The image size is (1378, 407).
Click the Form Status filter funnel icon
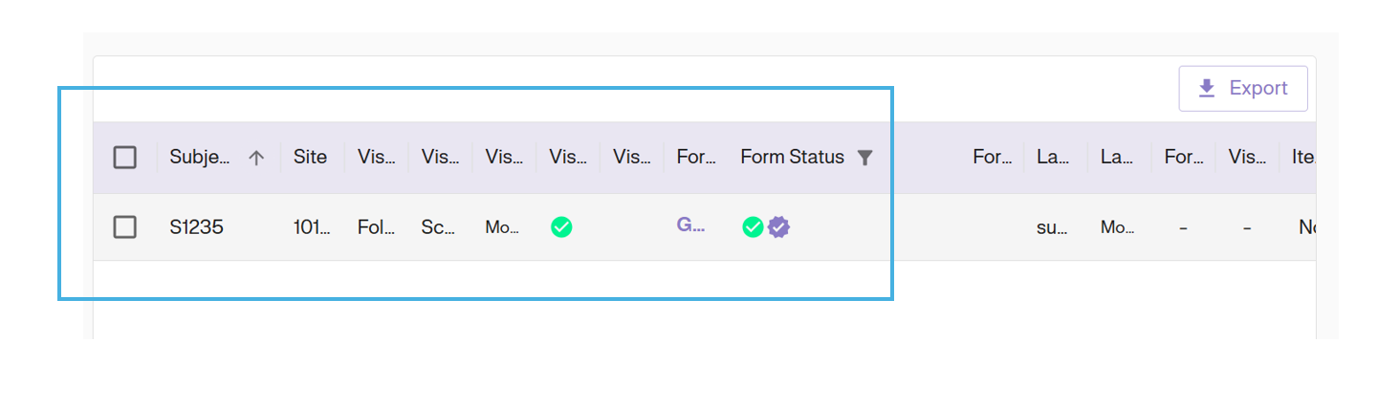[864, 158]
